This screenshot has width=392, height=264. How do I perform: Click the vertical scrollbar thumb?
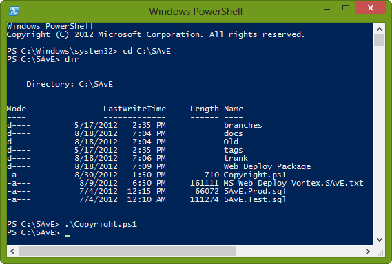379,40
